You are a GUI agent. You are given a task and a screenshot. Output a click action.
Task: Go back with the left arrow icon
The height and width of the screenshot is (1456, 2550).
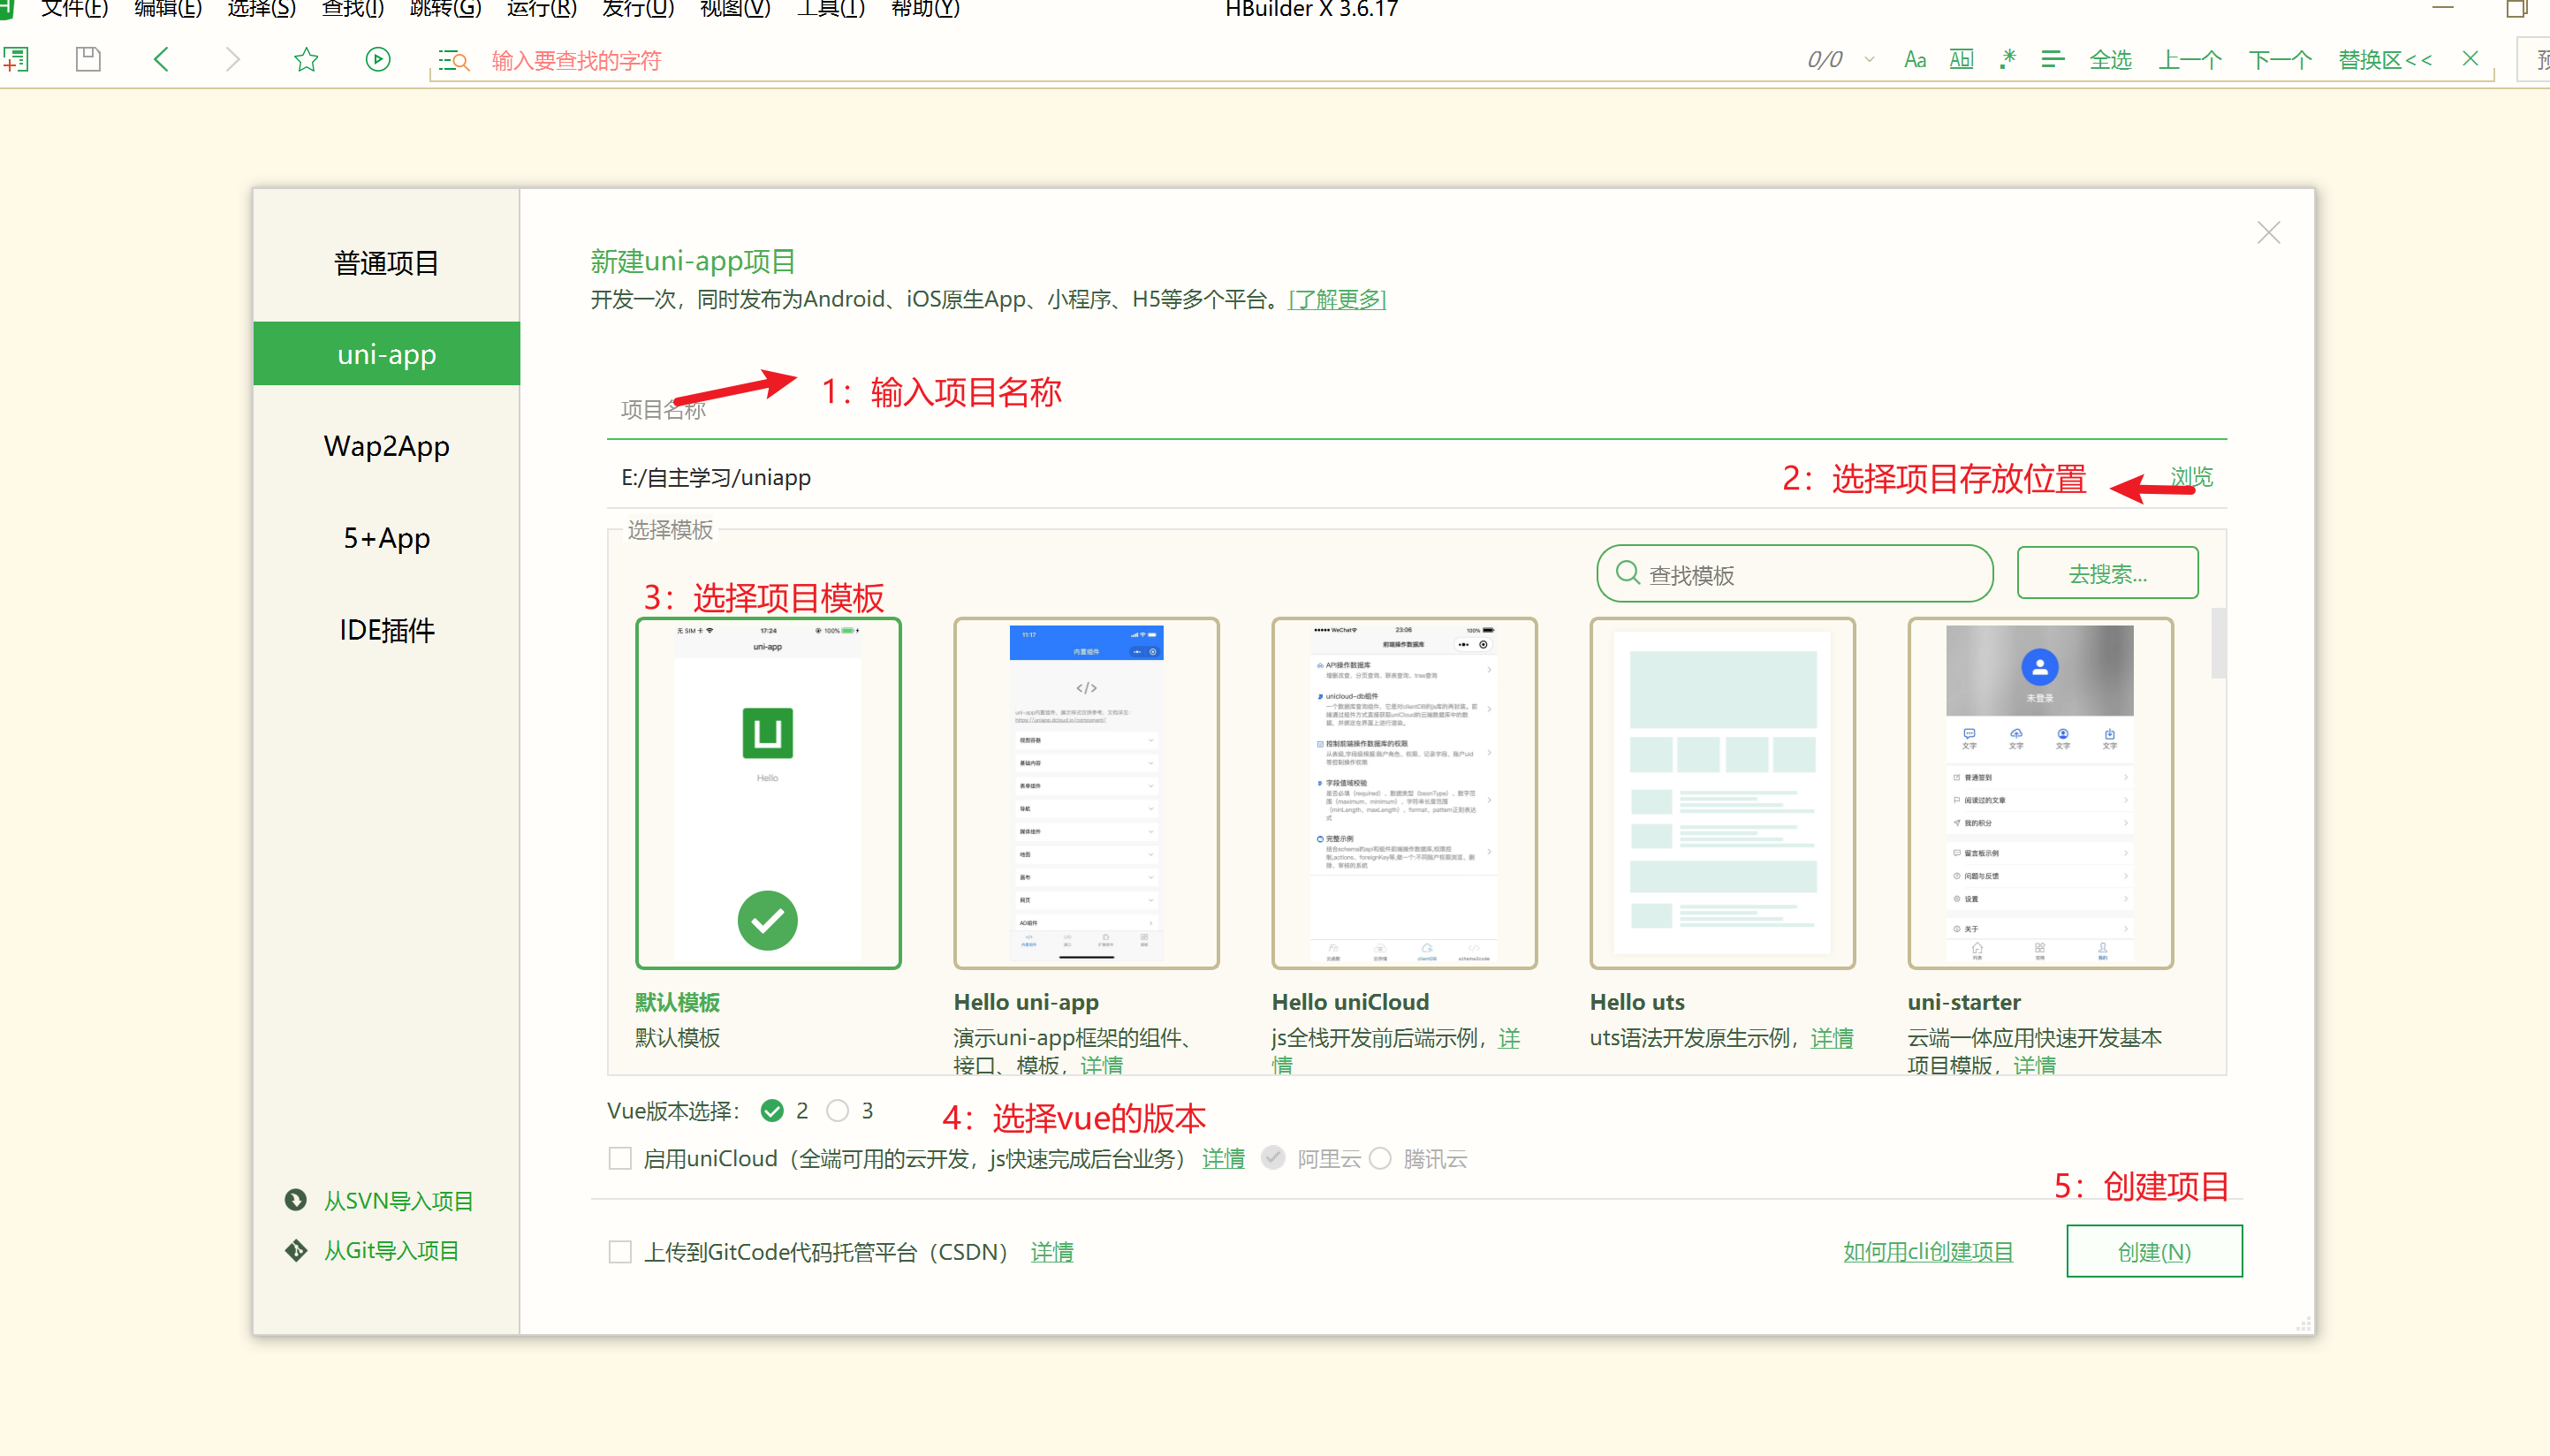click(x=161, y=59)
